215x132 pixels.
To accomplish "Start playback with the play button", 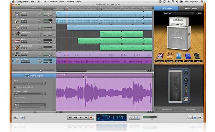I will (86, 118).
